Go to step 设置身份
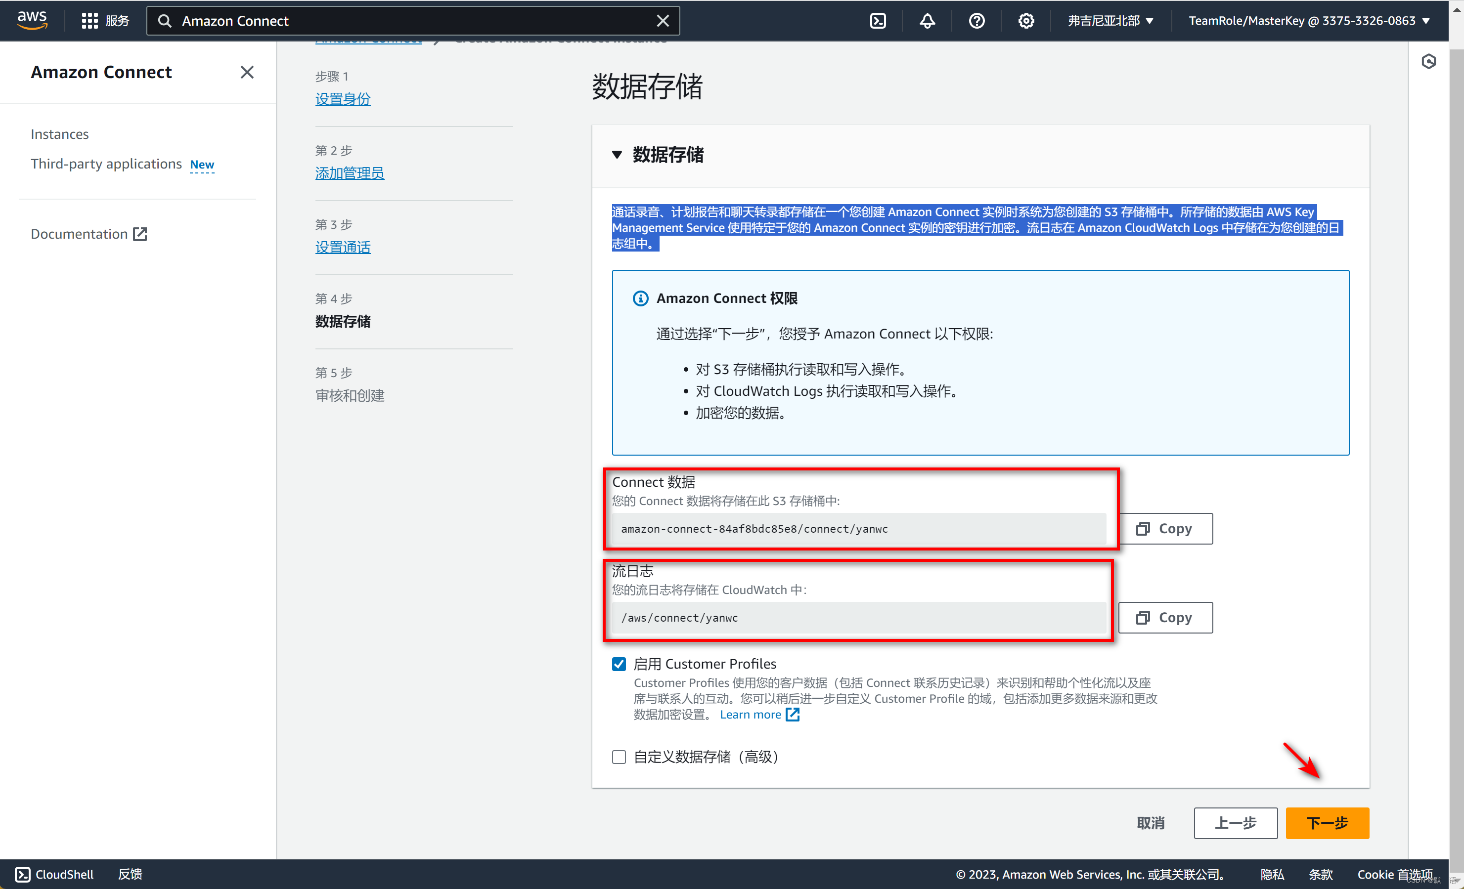The height and width of the screenshot is (889, 1464). (343, 98)
